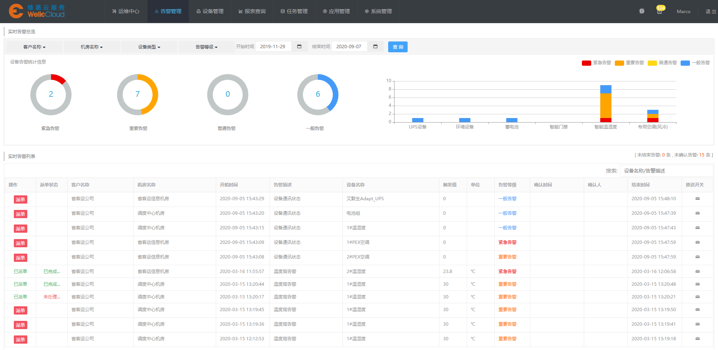Click the 未处理... dispatch status
The image size is (718, 350).
click(52, 297)
